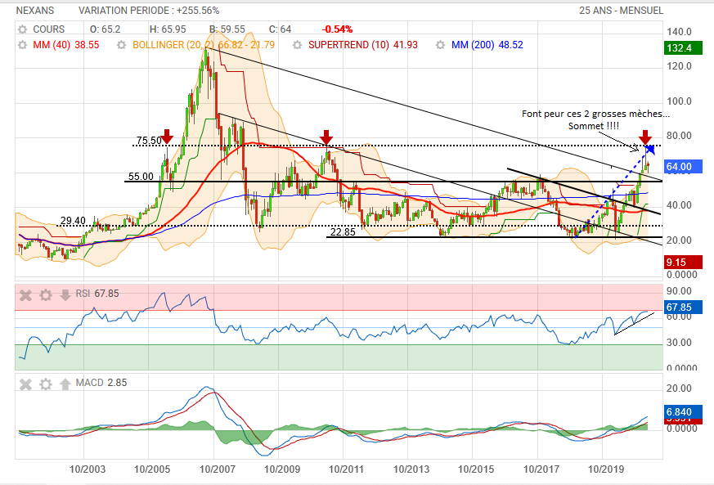Open the MACD panel settings gear

46,384
